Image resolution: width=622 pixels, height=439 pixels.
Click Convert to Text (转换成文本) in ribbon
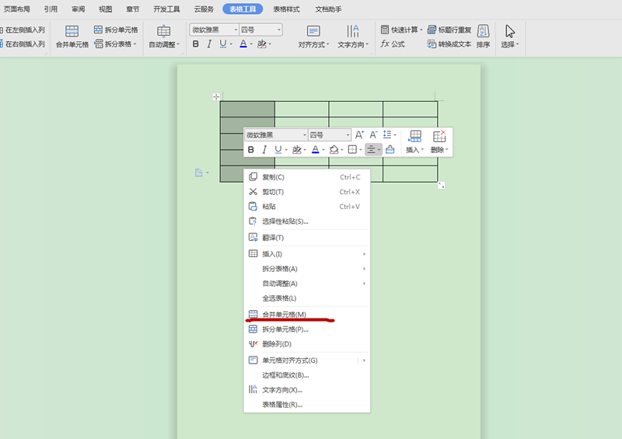[449, 44]
